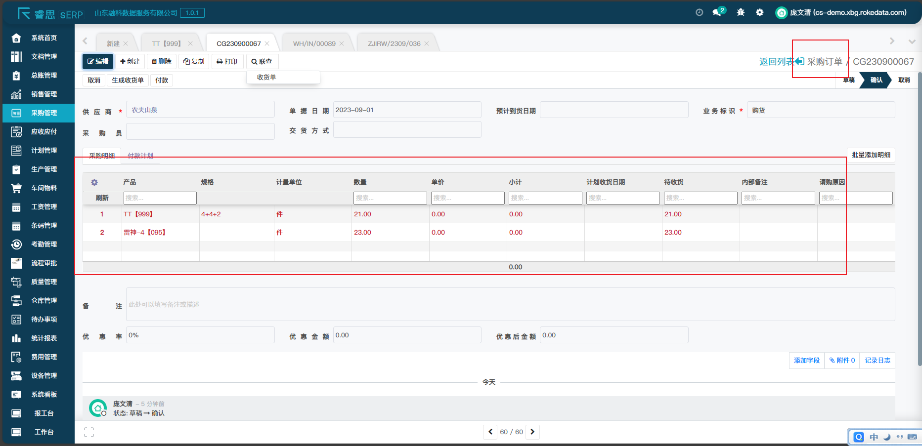The height and width of the screenshot is (446, 922).
Task: Click the 编辑 button
Action: pos(98,62)
